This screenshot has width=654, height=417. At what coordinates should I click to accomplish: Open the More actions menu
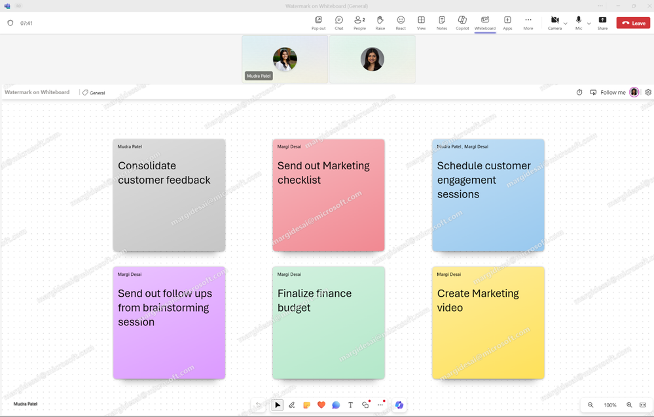click(528, 23)
